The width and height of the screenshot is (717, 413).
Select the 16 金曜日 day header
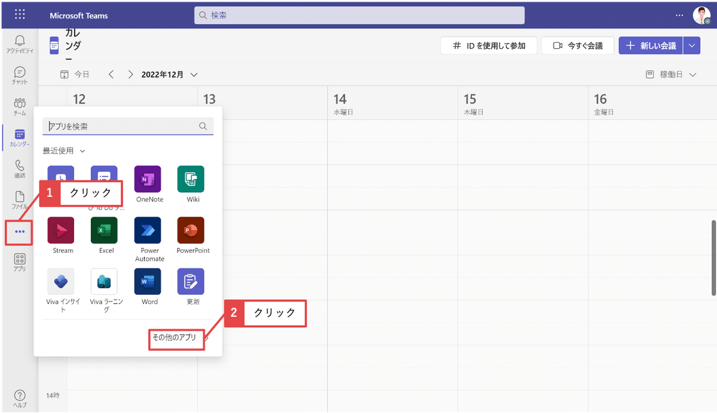coord(652,104)
